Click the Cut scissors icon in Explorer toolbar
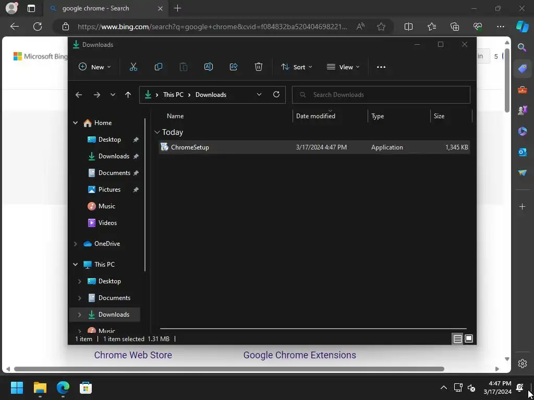 click(133, 67)
